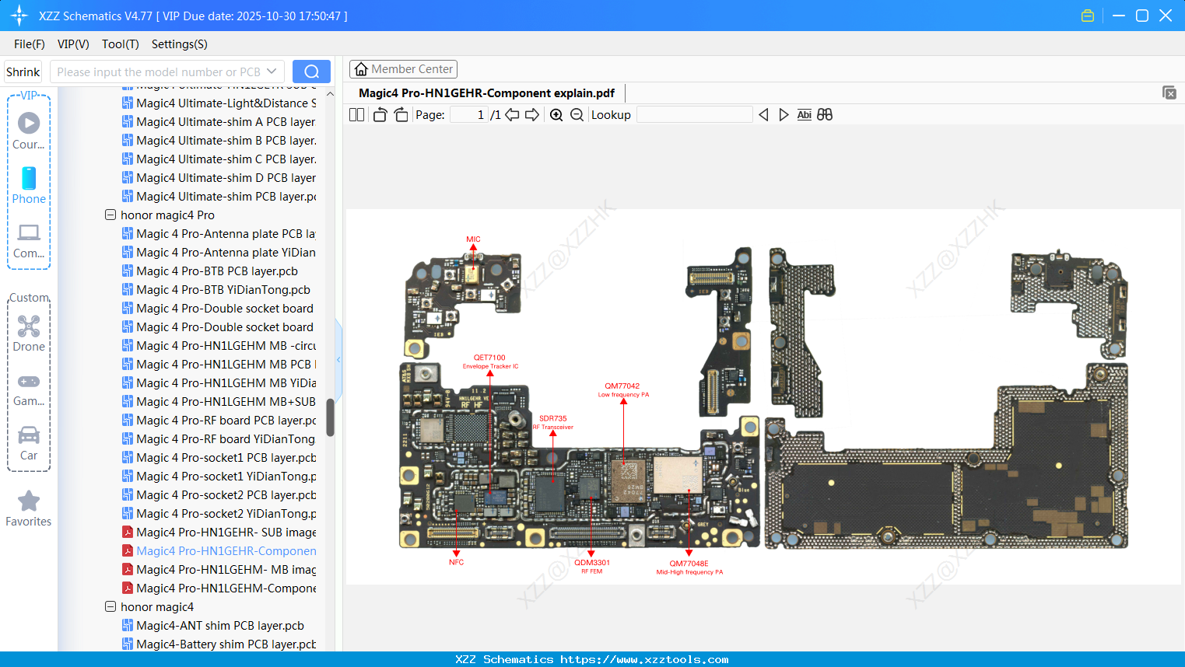Select the Phone category
The height and width of the screenshot is (667, 1185).
pos(29,186)
